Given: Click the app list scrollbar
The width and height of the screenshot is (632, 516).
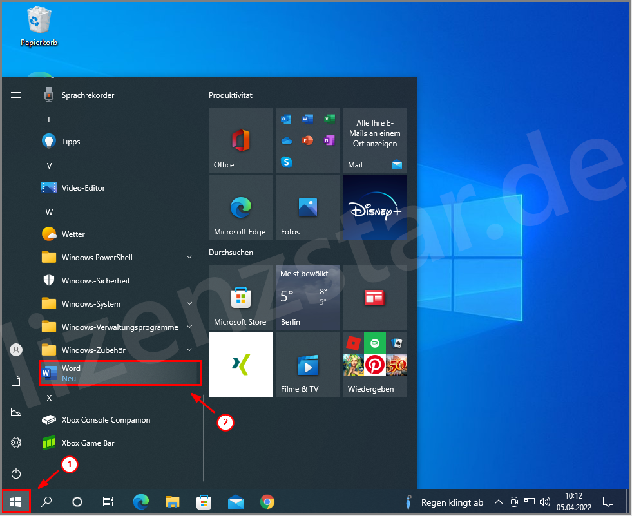Looking at the screenshot, I should pos(204,437).
